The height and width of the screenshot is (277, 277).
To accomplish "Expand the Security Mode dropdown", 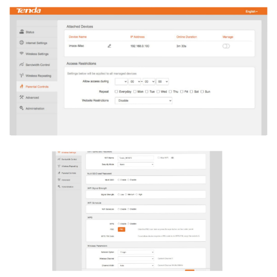I will click(x=136, y=164).
